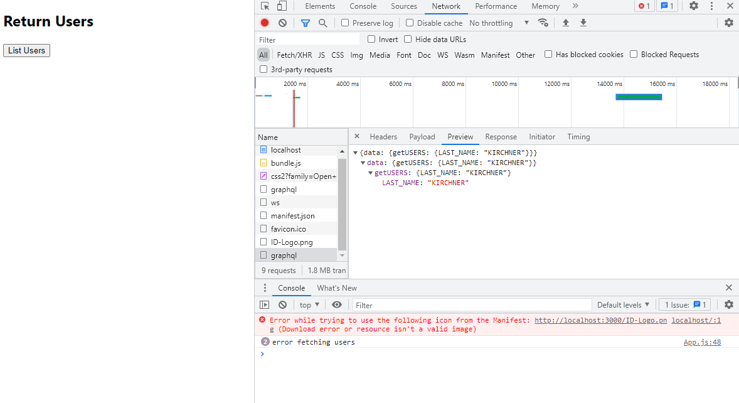The image size is (739, 403).
Task: Open the Timing tab of the request
Action: [578, 137]
